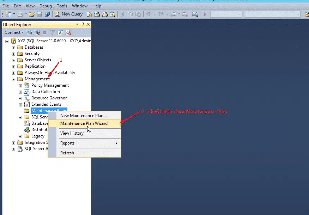Click the Save icon in toolbar

pyautogui.click(x=40, y=14)
